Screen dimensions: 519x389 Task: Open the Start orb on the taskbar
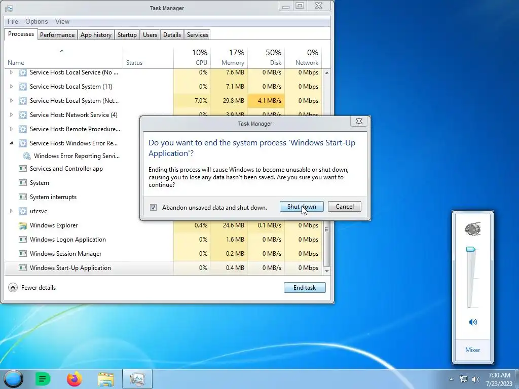point(13,379)
